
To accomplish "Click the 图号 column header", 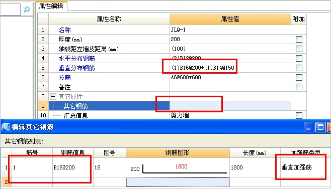I will (110, 153).
